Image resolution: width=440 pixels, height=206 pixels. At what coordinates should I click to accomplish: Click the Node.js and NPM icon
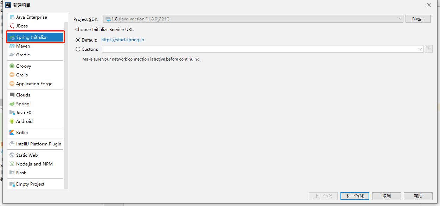[x=12, y=164]
